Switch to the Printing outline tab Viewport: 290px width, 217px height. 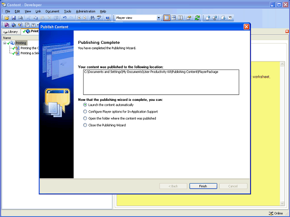30,31
